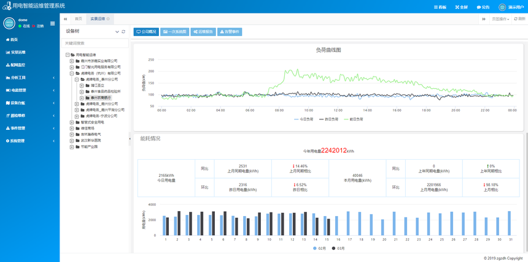Collapse the 用电智能运维 root tree node

[68, 54]
